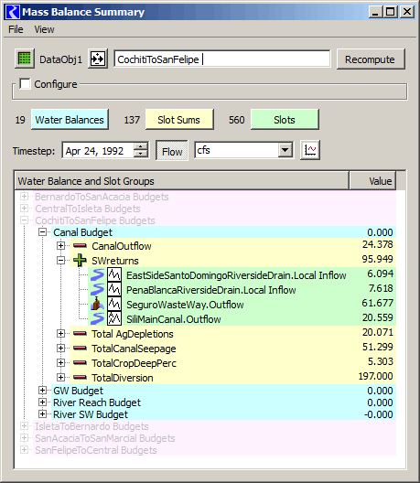420x483 pixels.
Task: Click the light green Slots color button
Action: pyautogui.click(x=285, y=120)
